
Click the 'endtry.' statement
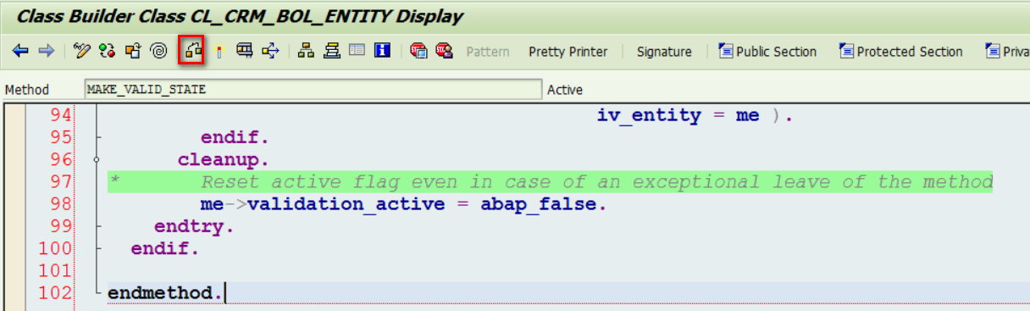tap(194, 226)
